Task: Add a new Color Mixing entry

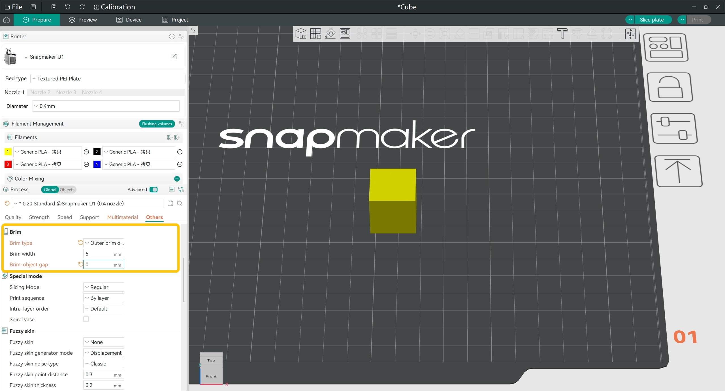Action: click(177, 179)
